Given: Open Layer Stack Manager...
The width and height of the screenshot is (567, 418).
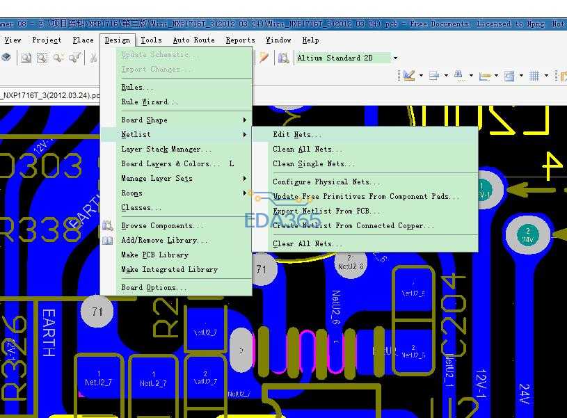Looking at the screenshot, I should 177,149.
